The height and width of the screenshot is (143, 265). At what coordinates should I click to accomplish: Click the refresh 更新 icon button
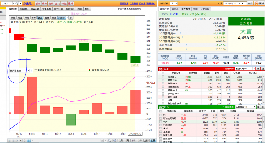pos(259,3)
